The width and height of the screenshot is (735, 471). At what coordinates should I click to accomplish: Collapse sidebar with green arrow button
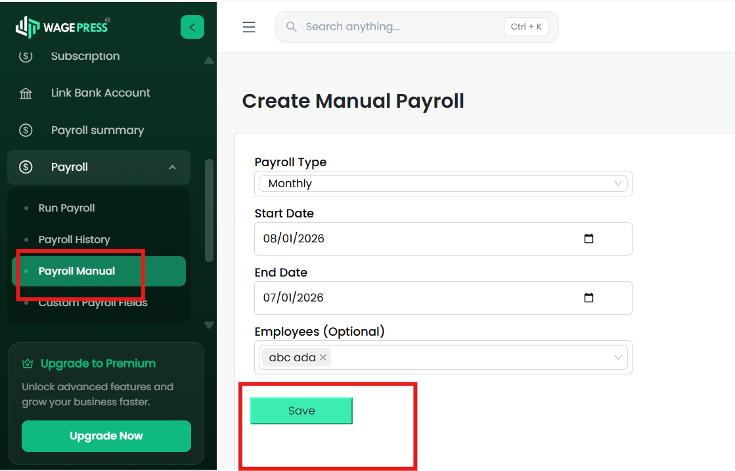(192, 27)
